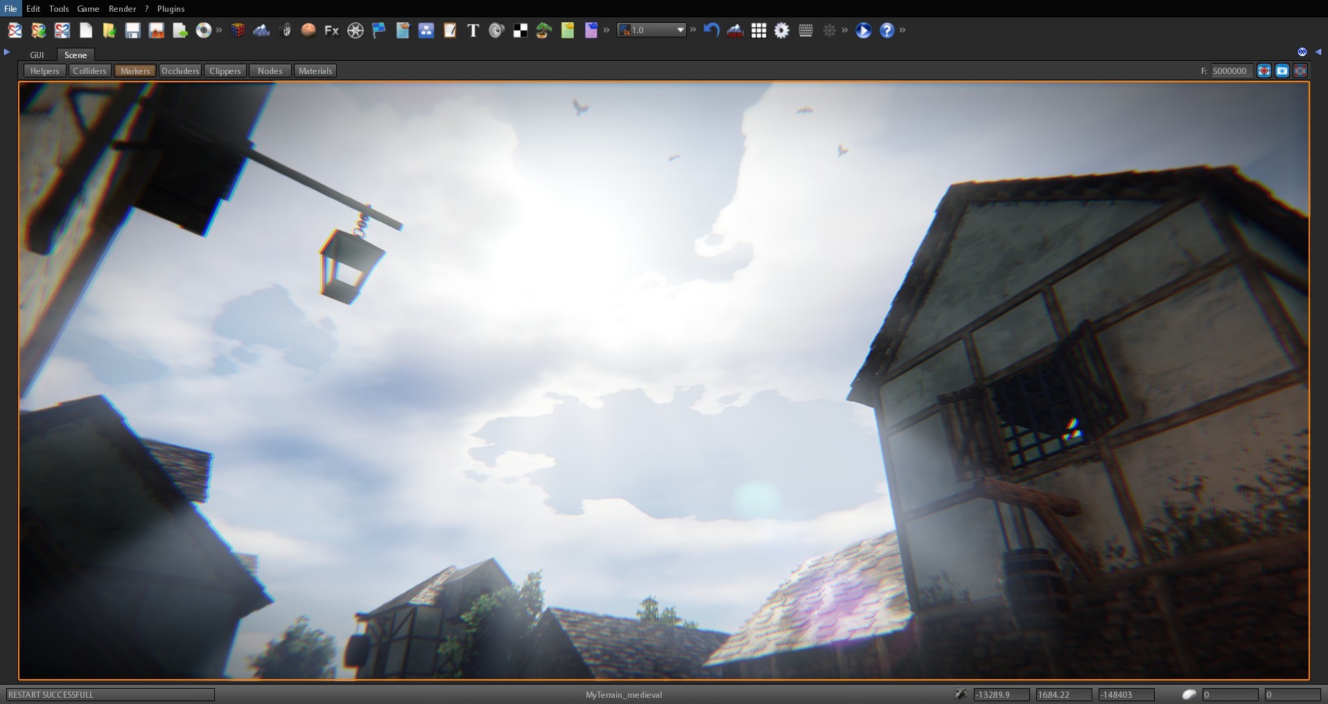Click the Nodes filter button
Image resolution: width=1328 pixels, height=704 pixels.
[x=269, y=70]
